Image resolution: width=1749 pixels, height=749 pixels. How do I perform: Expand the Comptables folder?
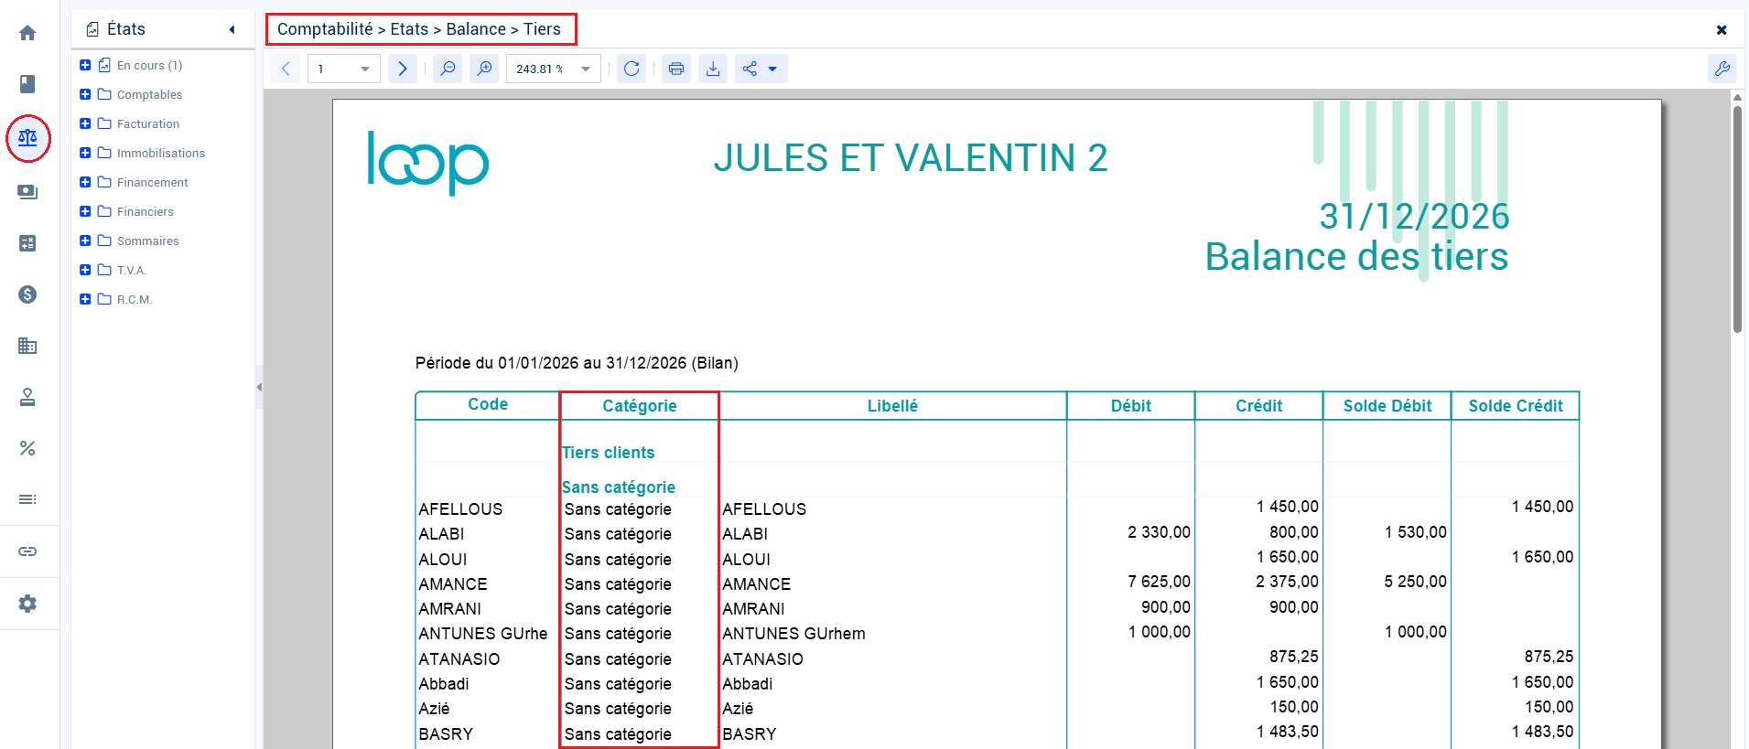point(85,94)
